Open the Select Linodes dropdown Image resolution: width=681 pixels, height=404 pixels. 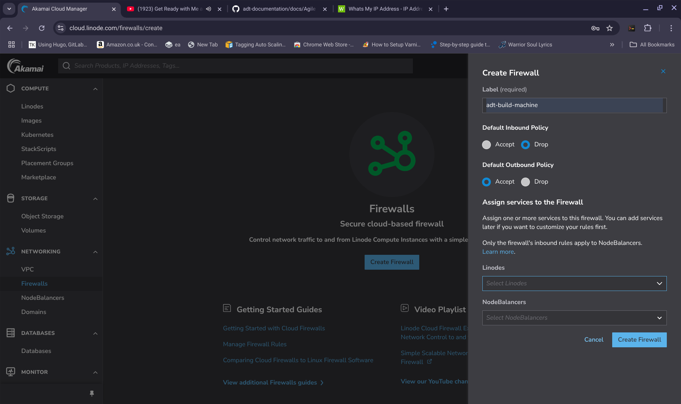[574, 284]
